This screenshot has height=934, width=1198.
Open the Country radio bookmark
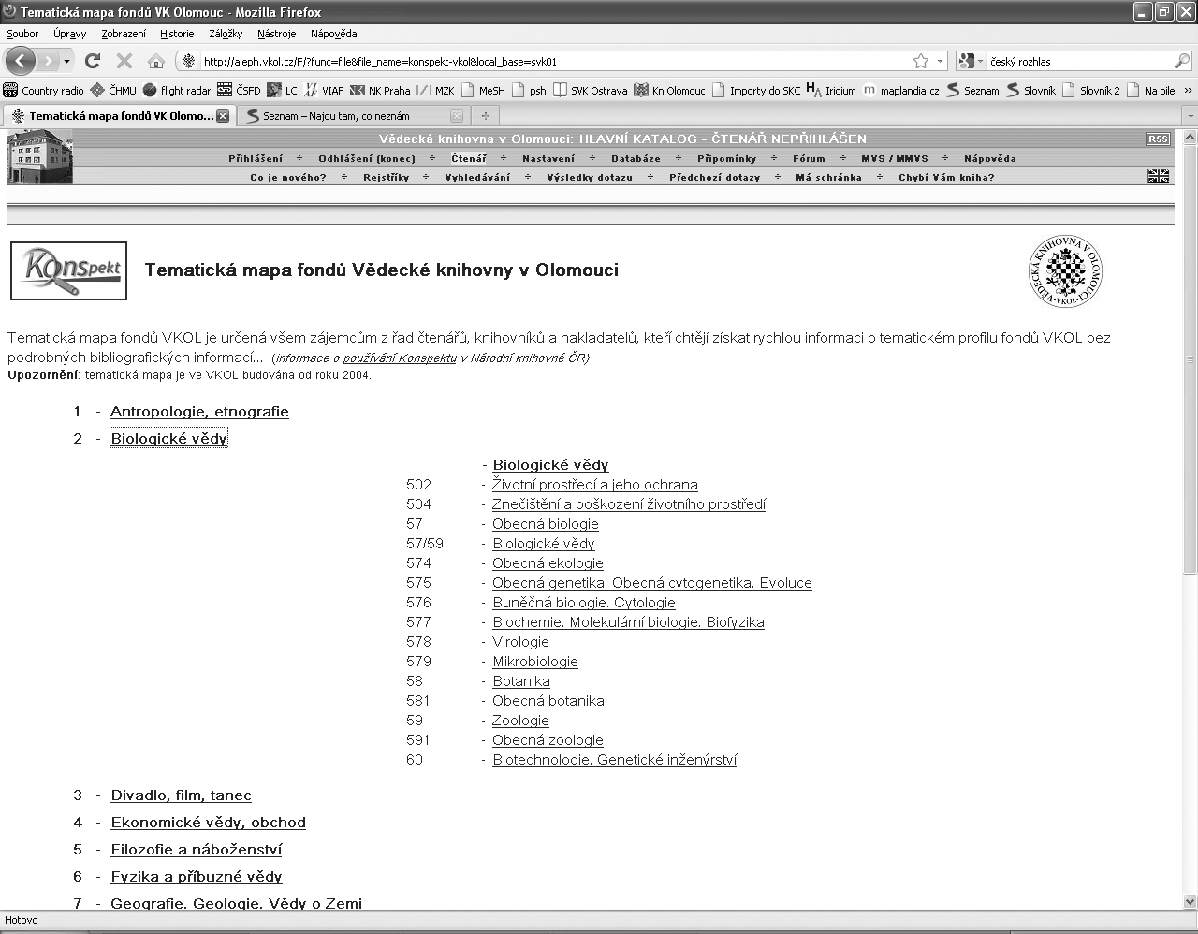44,91
